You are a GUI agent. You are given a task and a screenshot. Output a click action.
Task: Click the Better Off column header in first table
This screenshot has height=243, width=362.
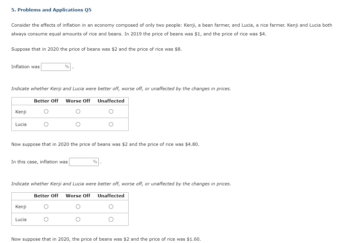[x=46, y=101]
